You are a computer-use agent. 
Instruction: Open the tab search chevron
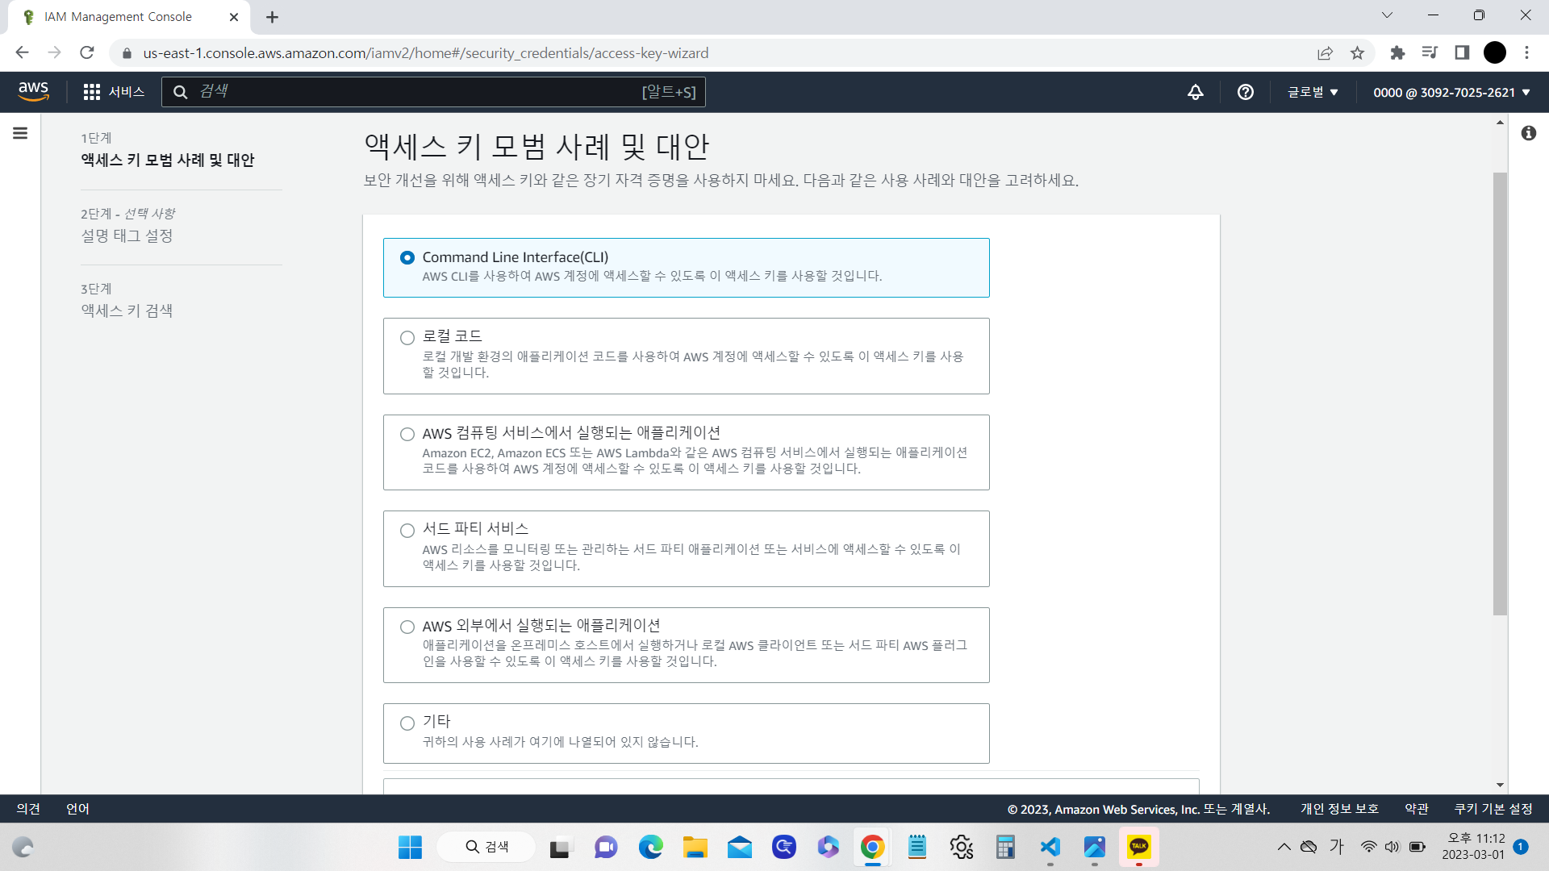(x=1387, y=15)
